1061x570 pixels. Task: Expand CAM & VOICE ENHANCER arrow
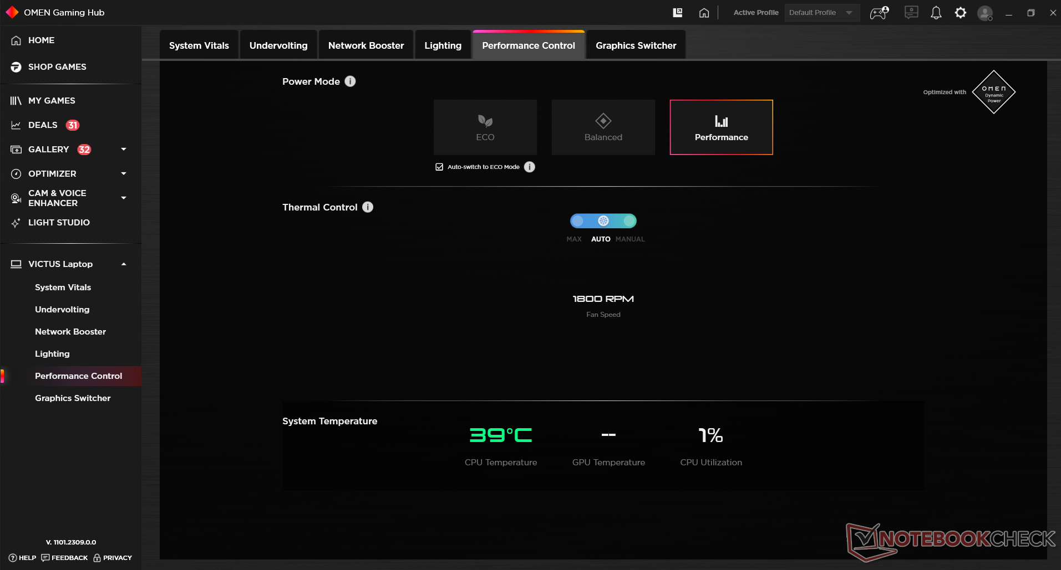coord(124,198)
